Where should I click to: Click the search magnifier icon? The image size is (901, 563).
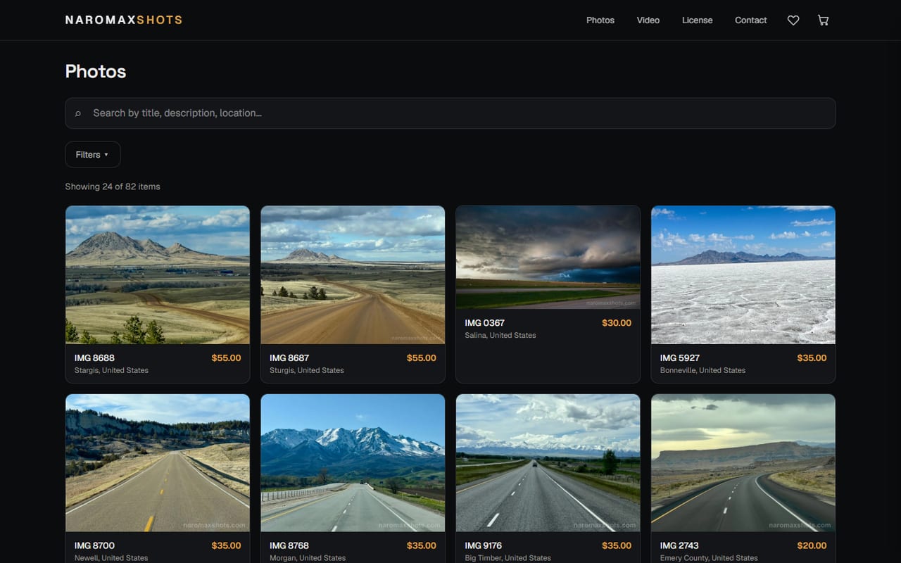(78, 113)
